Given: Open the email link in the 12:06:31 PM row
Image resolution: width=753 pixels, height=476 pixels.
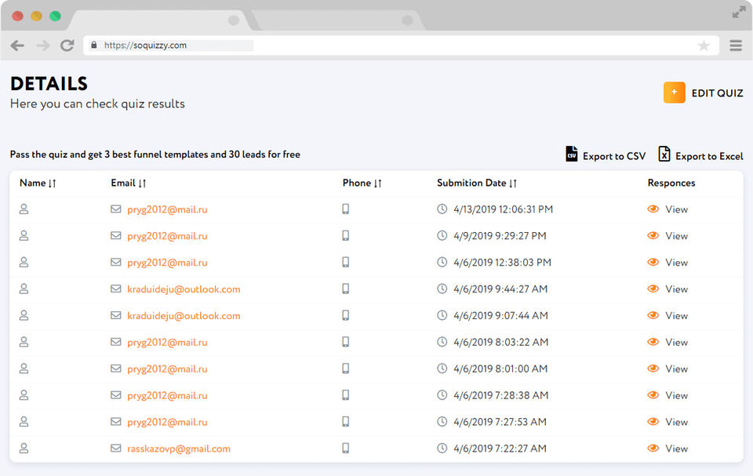Looking at the screenshot, I should (x=167, y=209).
